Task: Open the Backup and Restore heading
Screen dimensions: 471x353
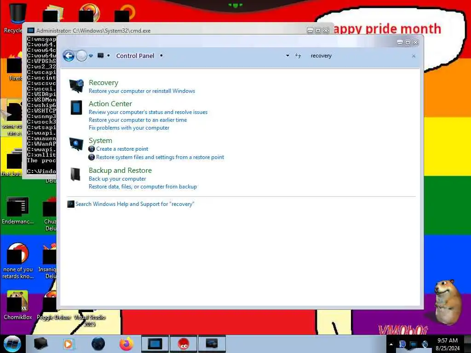Action: (120, 170)
